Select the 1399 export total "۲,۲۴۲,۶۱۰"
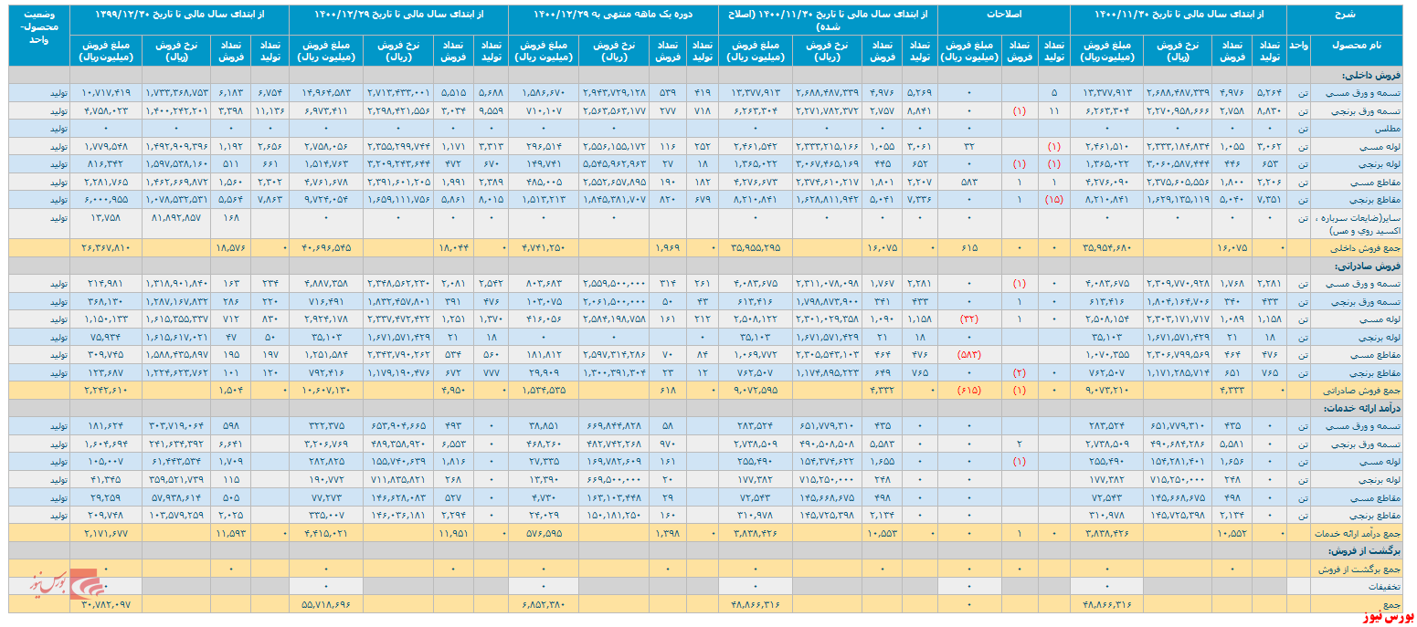1417x627 pixels. tap(106, 391)
